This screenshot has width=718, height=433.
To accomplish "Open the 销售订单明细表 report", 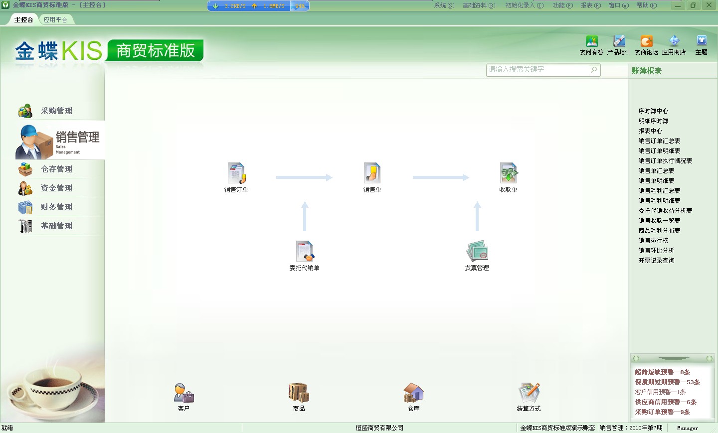I will click(x=659, y=151).
